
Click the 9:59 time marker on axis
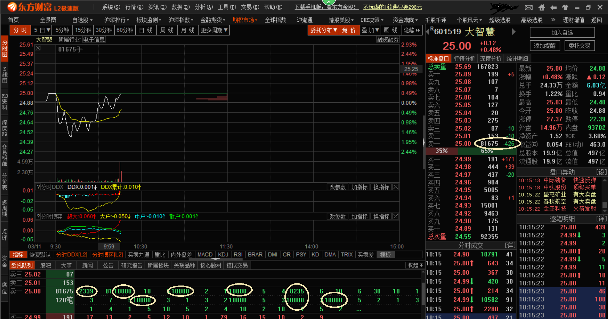point(109,247)
